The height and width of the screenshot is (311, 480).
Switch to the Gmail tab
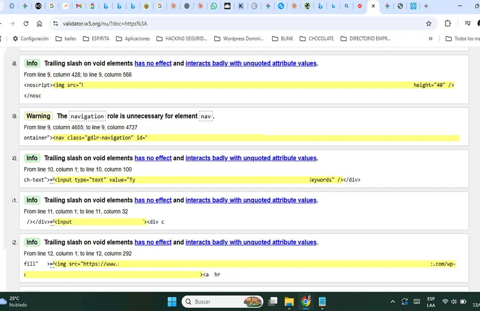(x=79, y=6)
